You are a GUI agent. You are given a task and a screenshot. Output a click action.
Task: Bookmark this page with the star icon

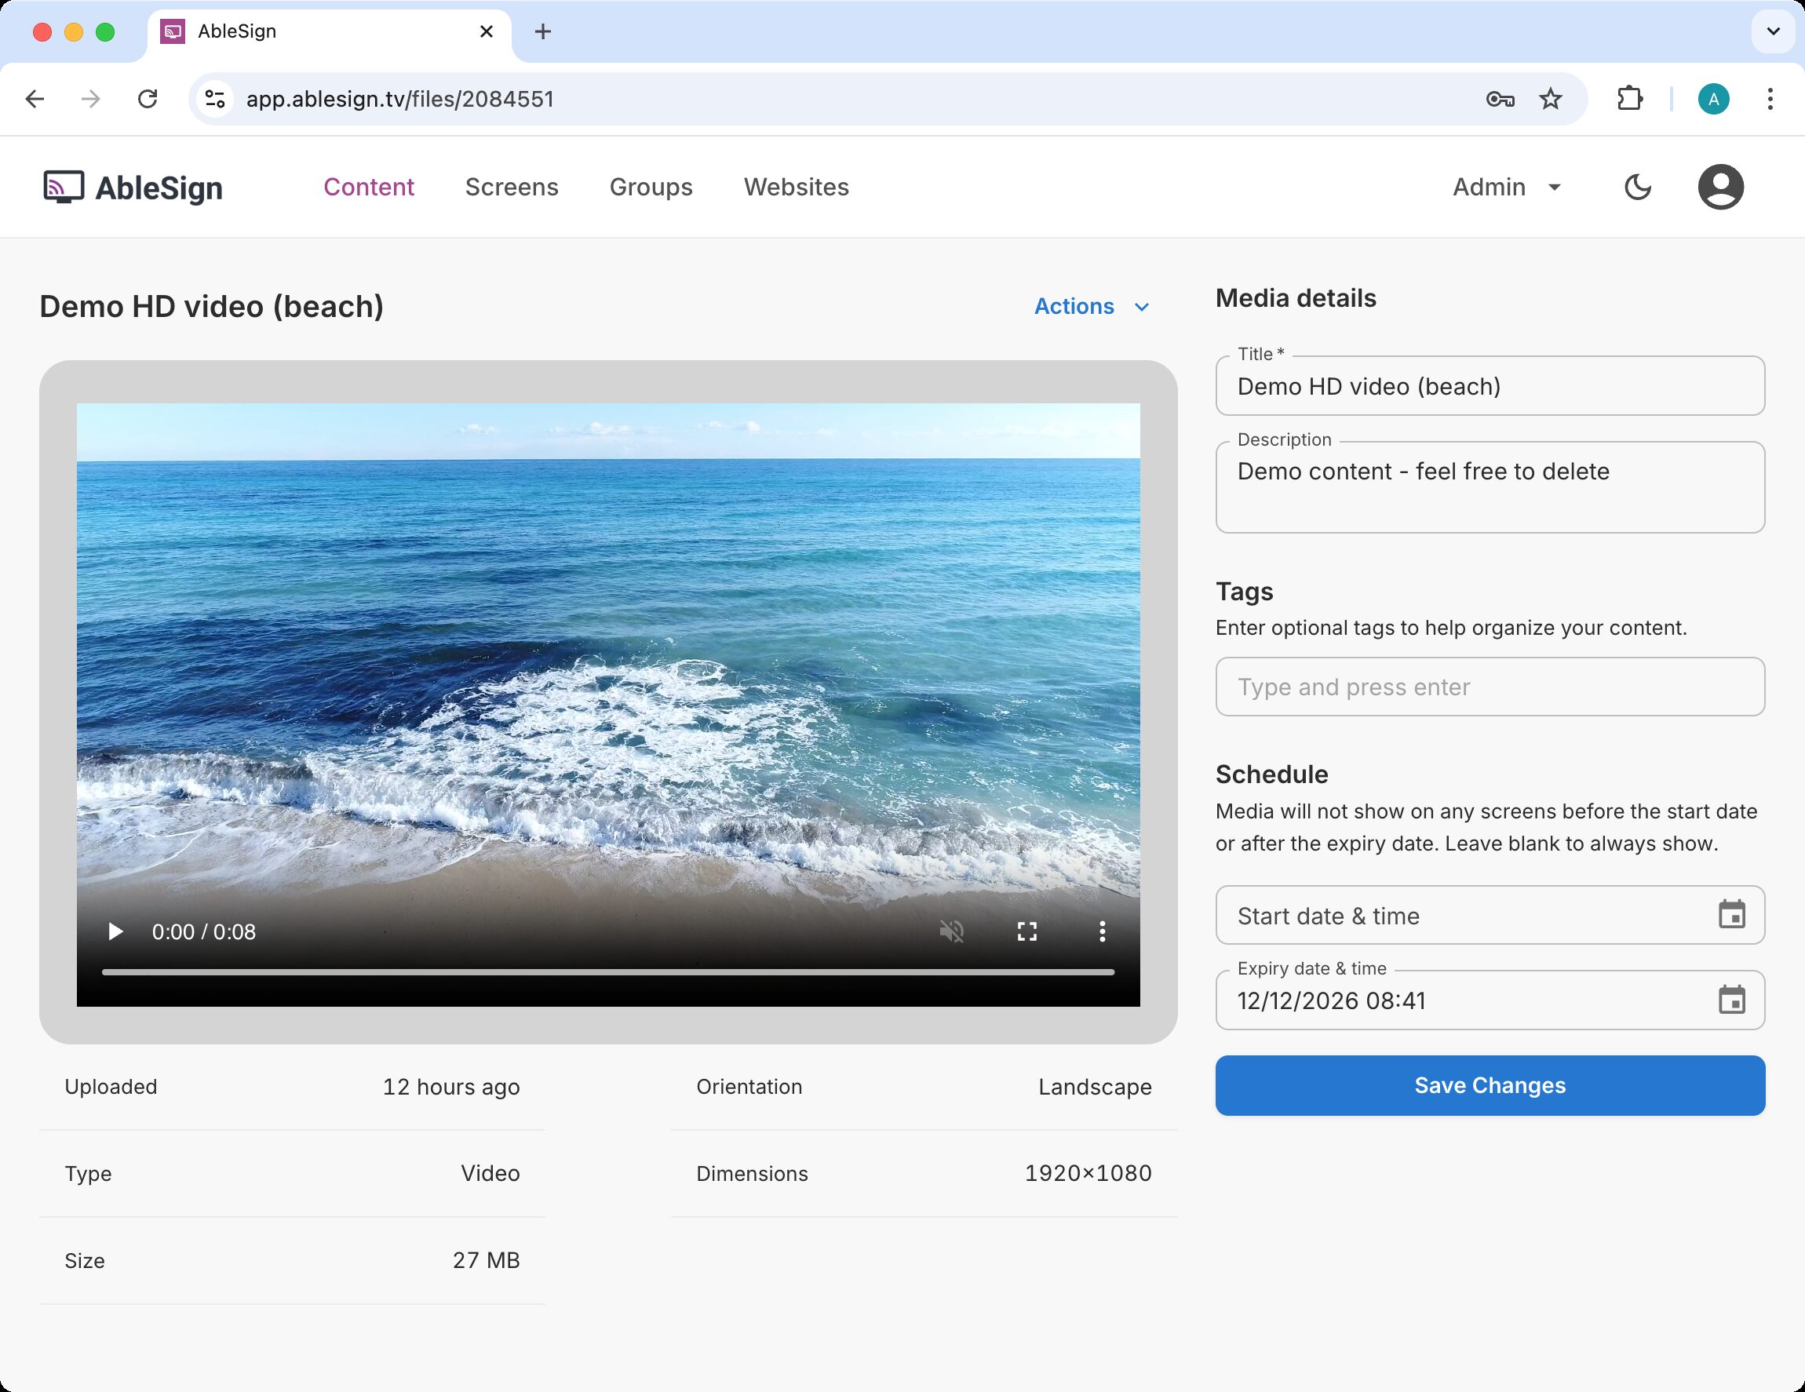(1551, 99)
